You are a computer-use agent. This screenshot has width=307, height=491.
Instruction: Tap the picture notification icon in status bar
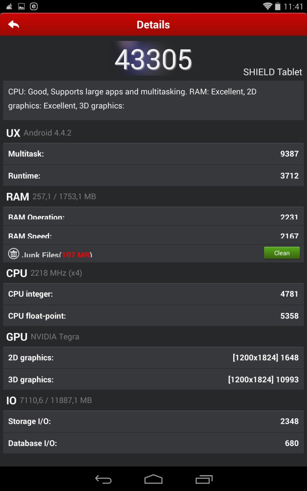22,6
